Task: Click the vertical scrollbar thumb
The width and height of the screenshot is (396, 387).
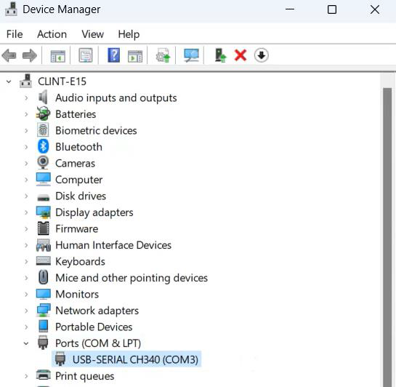Action: [x=387, y=237]
